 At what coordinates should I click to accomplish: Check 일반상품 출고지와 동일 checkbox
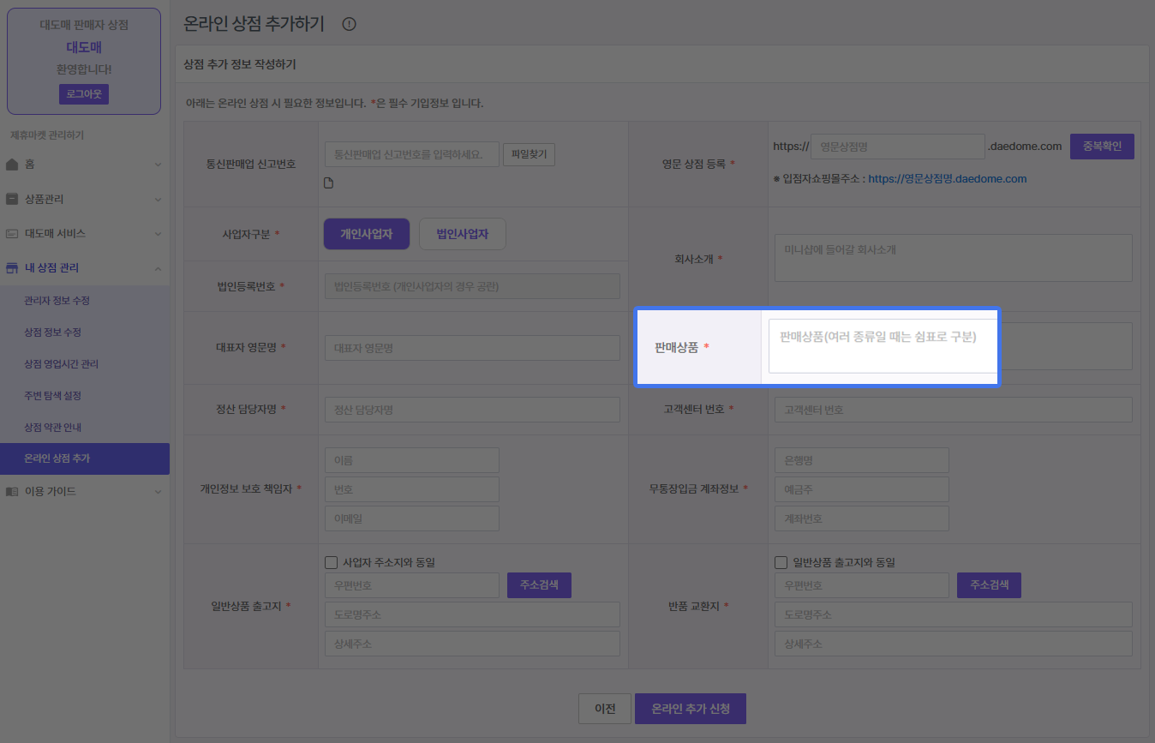coord(781,563)
